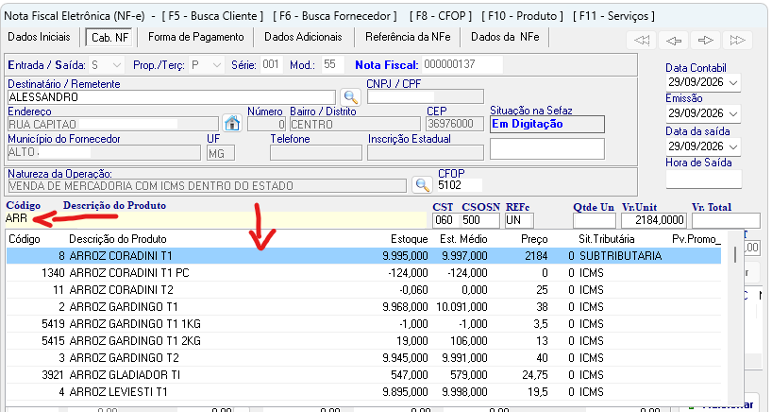
Task: Open the Prop./Terç dropdown
Action: point(217,65)
